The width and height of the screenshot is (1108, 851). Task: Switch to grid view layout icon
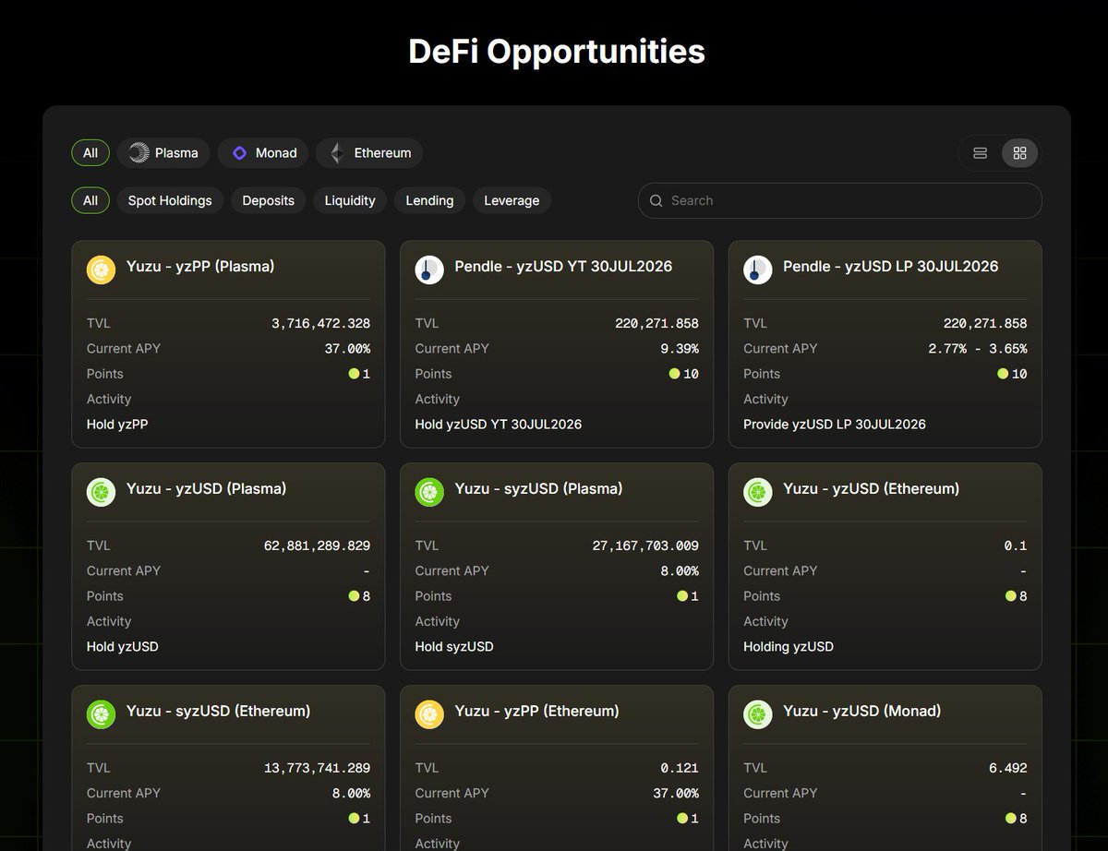point(1020,153)
